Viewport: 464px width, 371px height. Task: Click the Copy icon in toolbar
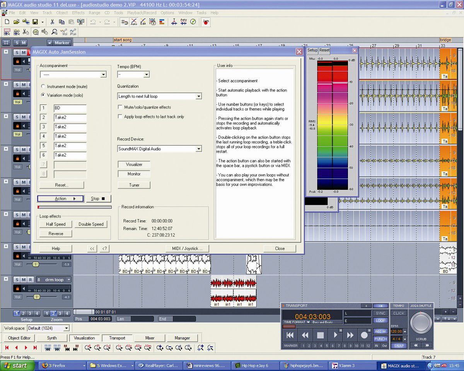[61, 22]
